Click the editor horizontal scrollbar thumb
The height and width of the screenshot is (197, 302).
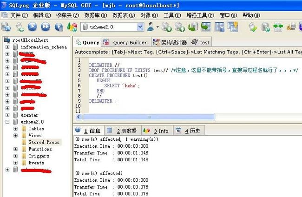click(149, 117)
